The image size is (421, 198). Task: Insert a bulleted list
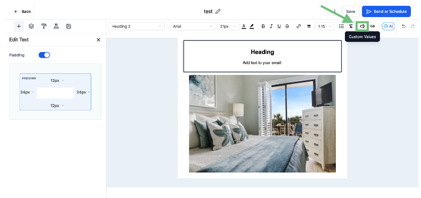tap(342, 26)
